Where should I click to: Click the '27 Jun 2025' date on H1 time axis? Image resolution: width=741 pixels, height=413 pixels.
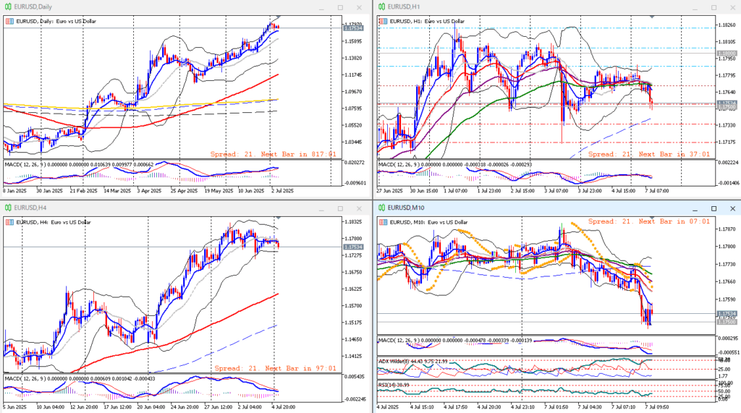(390, 191)
